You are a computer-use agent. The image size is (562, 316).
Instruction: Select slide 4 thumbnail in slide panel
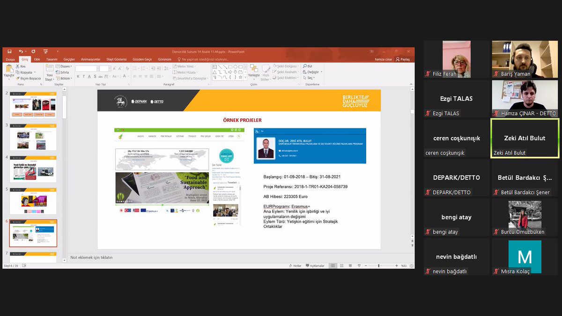click(x=33, y=169)
